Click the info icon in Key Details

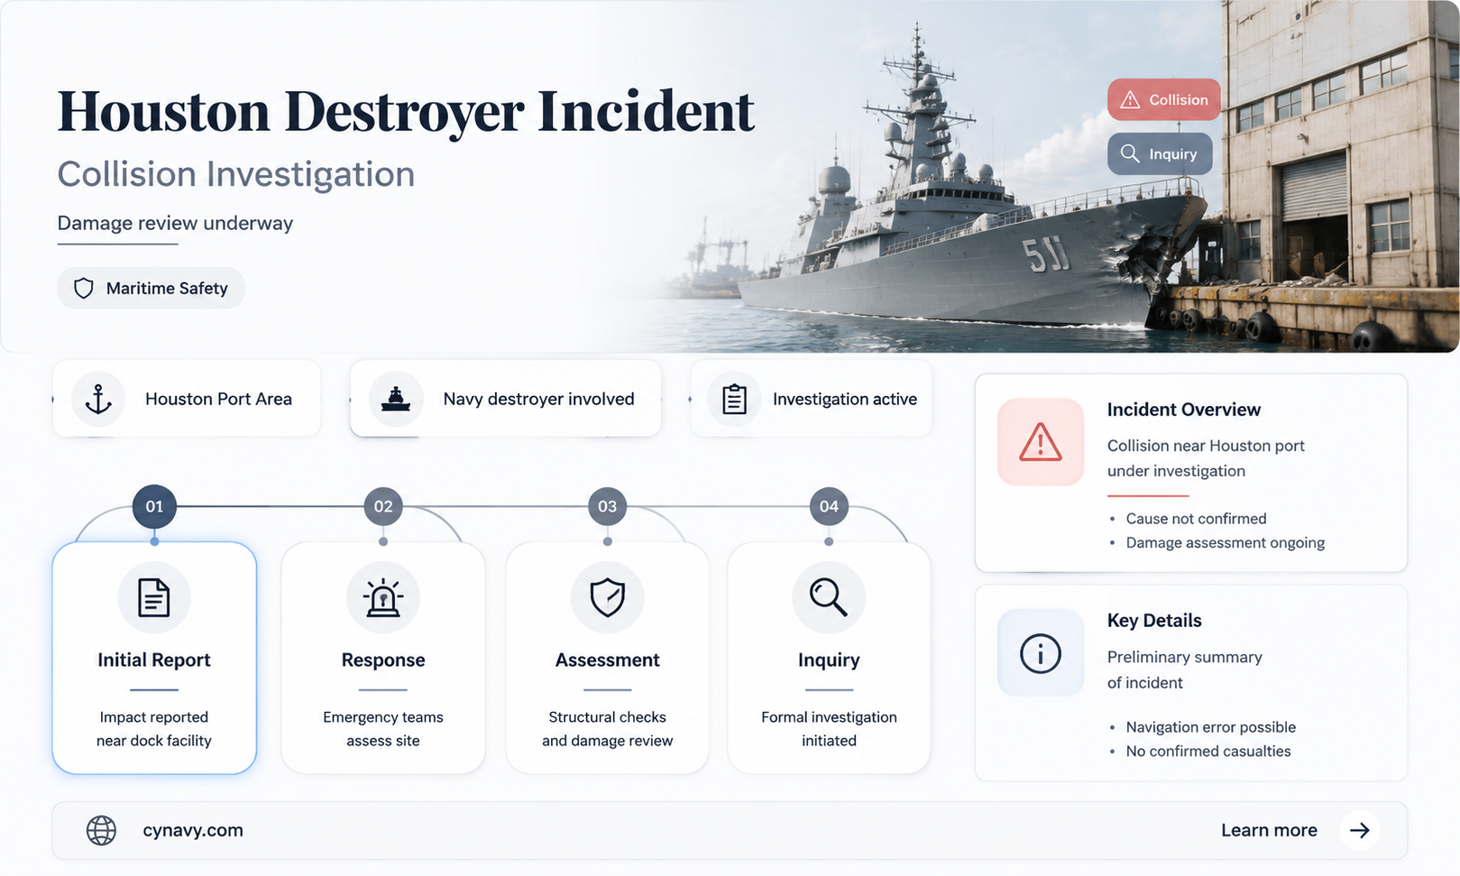[x=1041, y=653]
